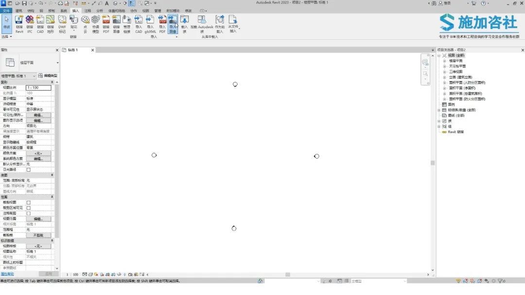Switch to the 注释 (Annotate) ribbon tab
The image size is (525, 295).
[87, 11]
